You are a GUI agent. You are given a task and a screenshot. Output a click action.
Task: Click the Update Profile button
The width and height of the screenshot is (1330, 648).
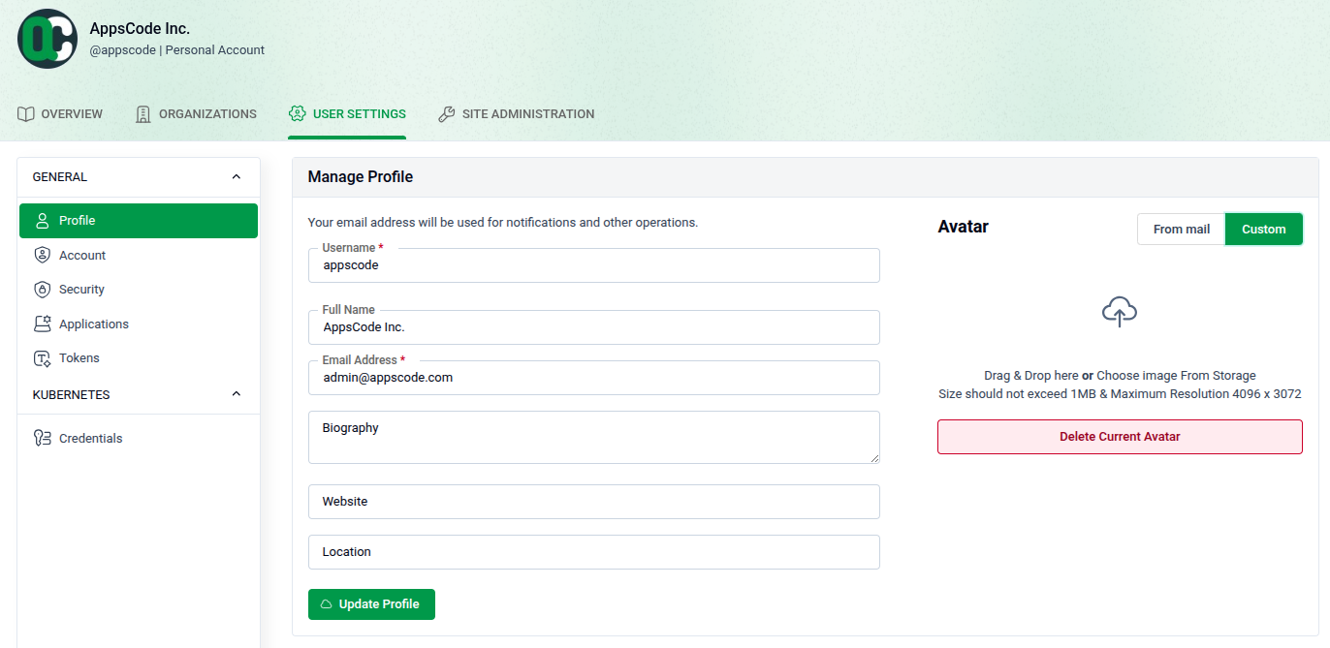pos(371,604)
